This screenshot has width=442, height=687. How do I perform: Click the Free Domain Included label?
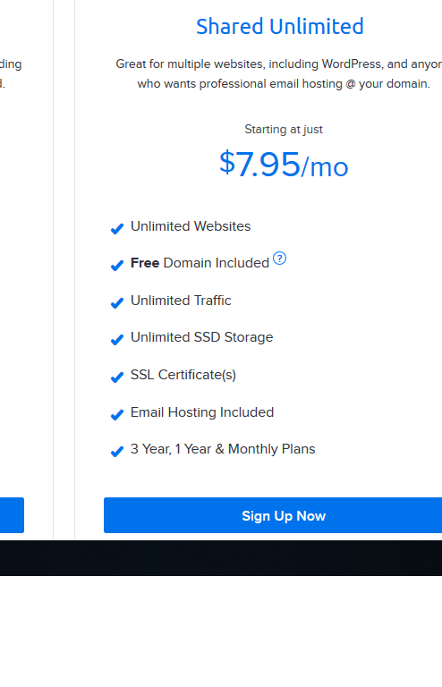(200, 263)
